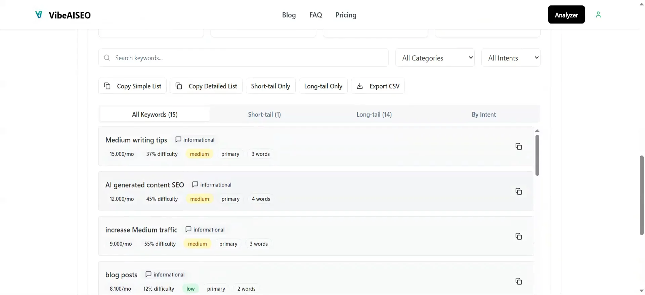645x295 pixels.
Task: Click the intent icon beside 'blog posts'
Action: point(148,275)
